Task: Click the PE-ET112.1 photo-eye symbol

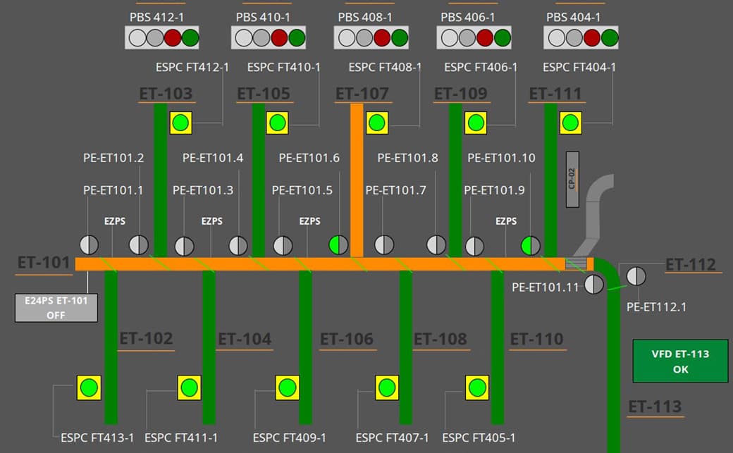Action: (636, 275)
